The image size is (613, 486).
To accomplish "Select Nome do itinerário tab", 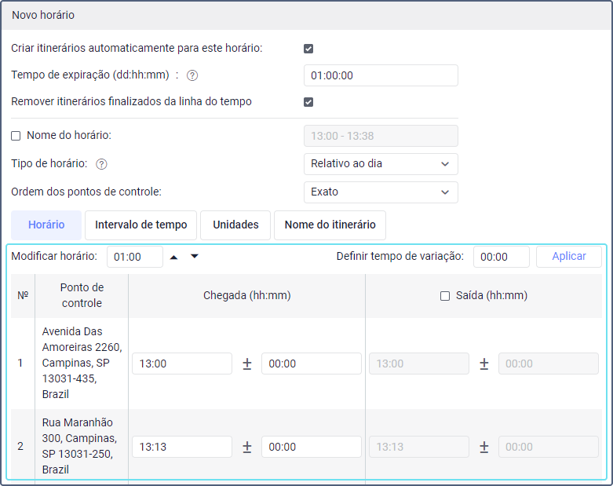I will (x=330, y=225).
